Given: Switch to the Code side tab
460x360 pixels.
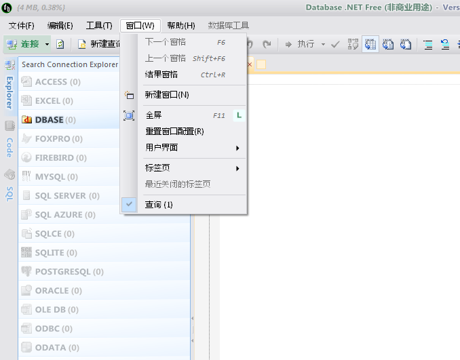Looking at the screenshot, I should click(x=9, y=140).
